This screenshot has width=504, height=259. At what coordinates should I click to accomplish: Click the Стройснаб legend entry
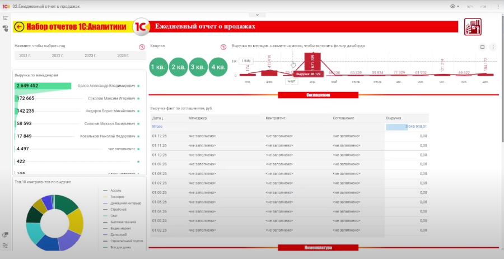coord(114,210)
